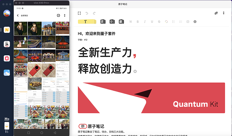Insert a numbered list
The height and width of the screenshot is (136, 232).
tap(181, 22)
